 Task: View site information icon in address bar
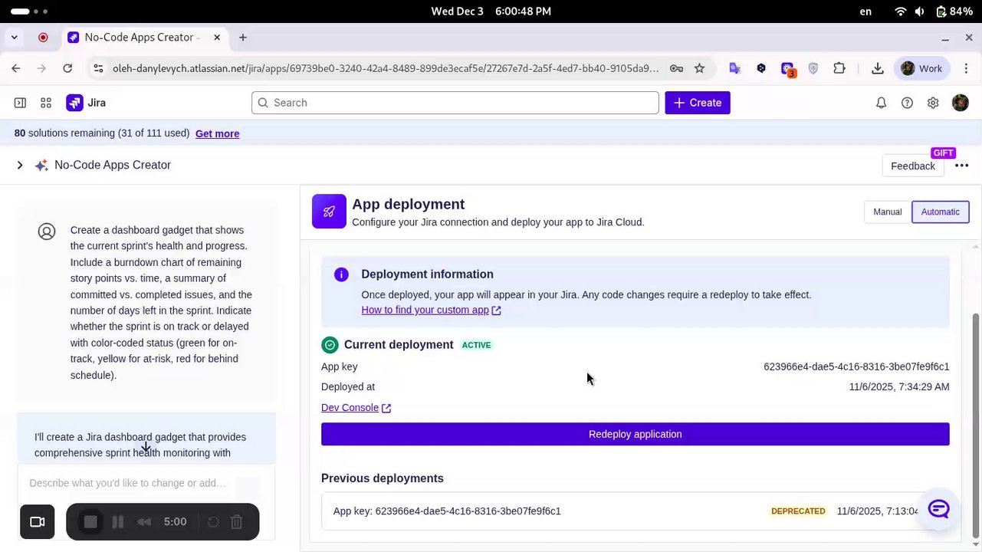click(98, 68)
